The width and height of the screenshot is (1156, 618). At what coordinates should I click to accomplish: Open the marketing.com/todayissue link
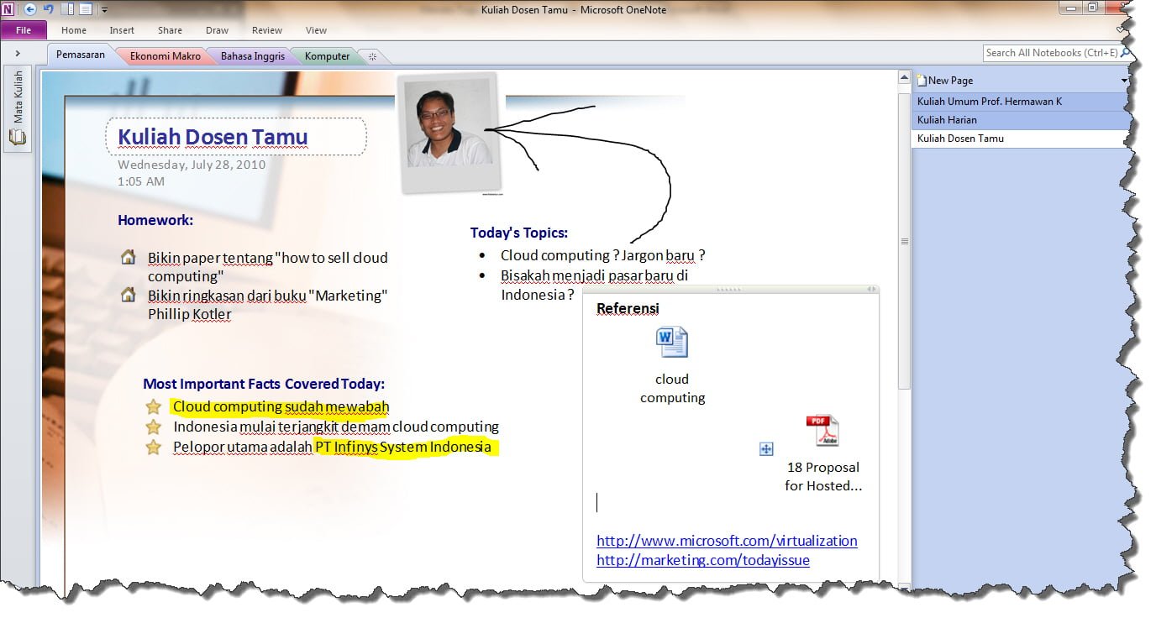click(x=703, y=560)
